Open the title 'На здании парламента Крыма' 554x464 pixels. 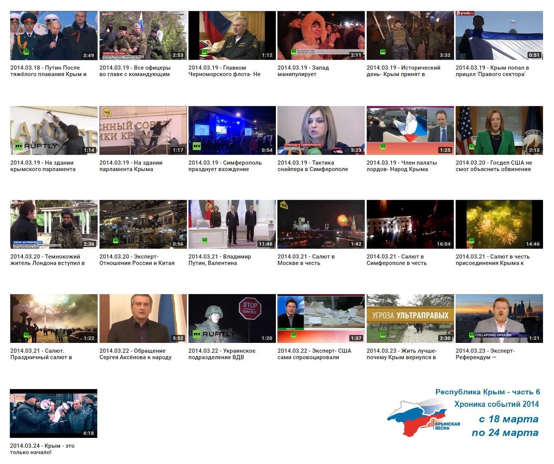pyautogui.click(x=131, y=166)
